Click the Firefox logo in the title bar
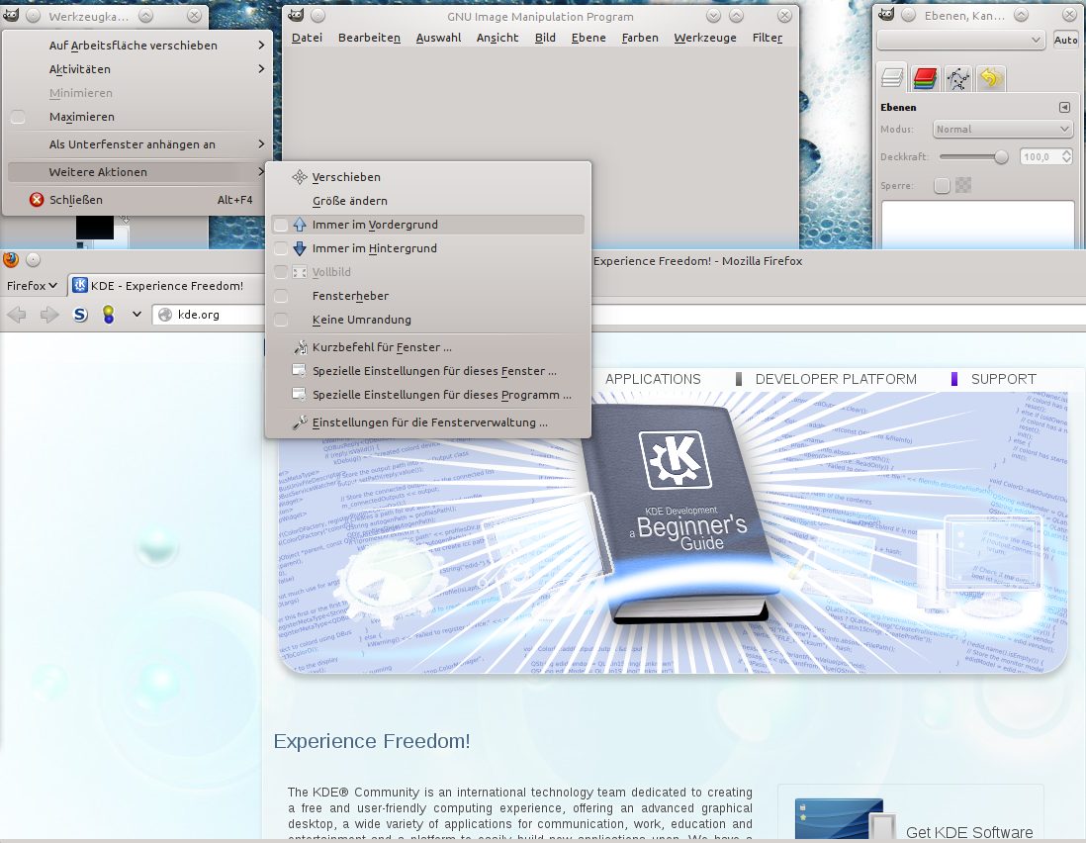Screen dimensions: 1086x843 point(11,260)
